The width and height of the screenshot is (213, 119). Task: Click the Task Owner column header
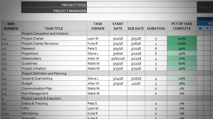pos(98,26)
